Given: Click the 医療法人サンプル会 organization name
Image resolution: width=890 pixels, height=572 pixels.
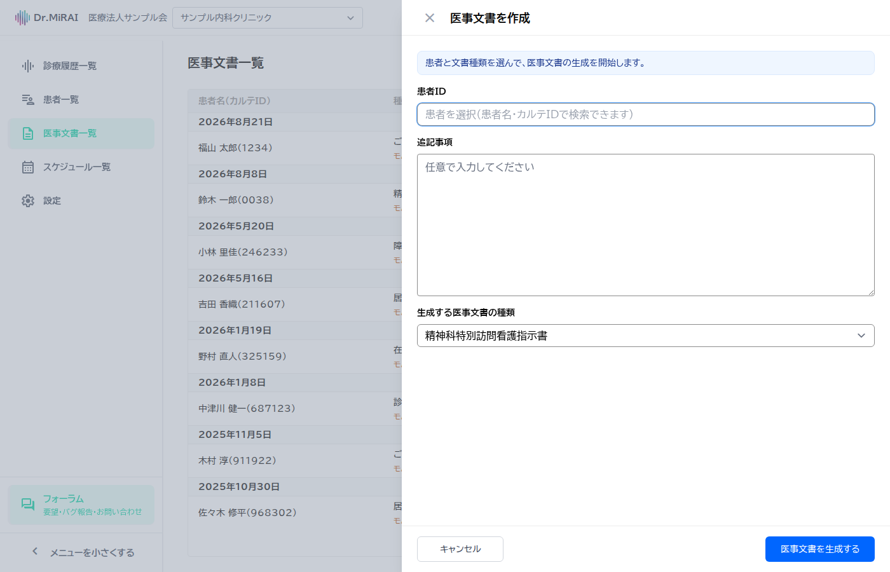Looking at the screenshot, I should click(x=128, y=18).
